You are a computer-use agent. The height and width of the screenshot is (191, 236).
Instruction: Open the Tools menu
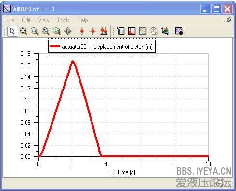63,20
